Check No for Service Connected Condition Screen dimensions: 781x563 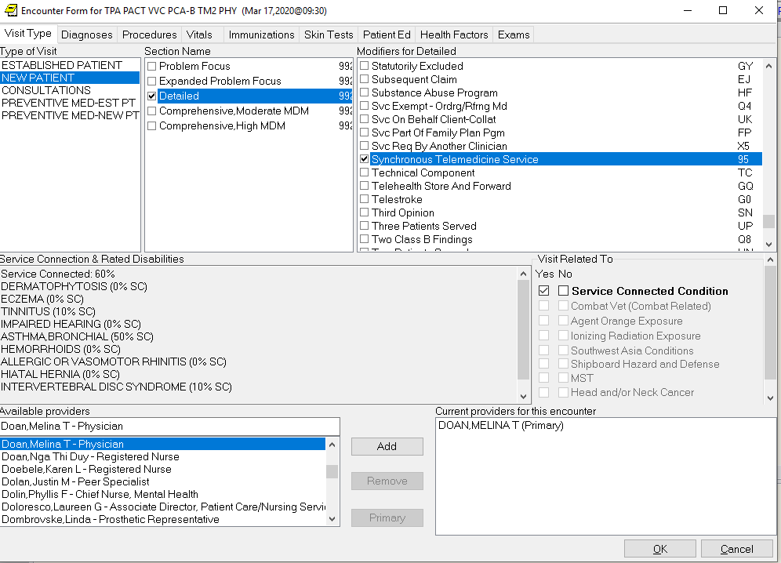point(563,291)
